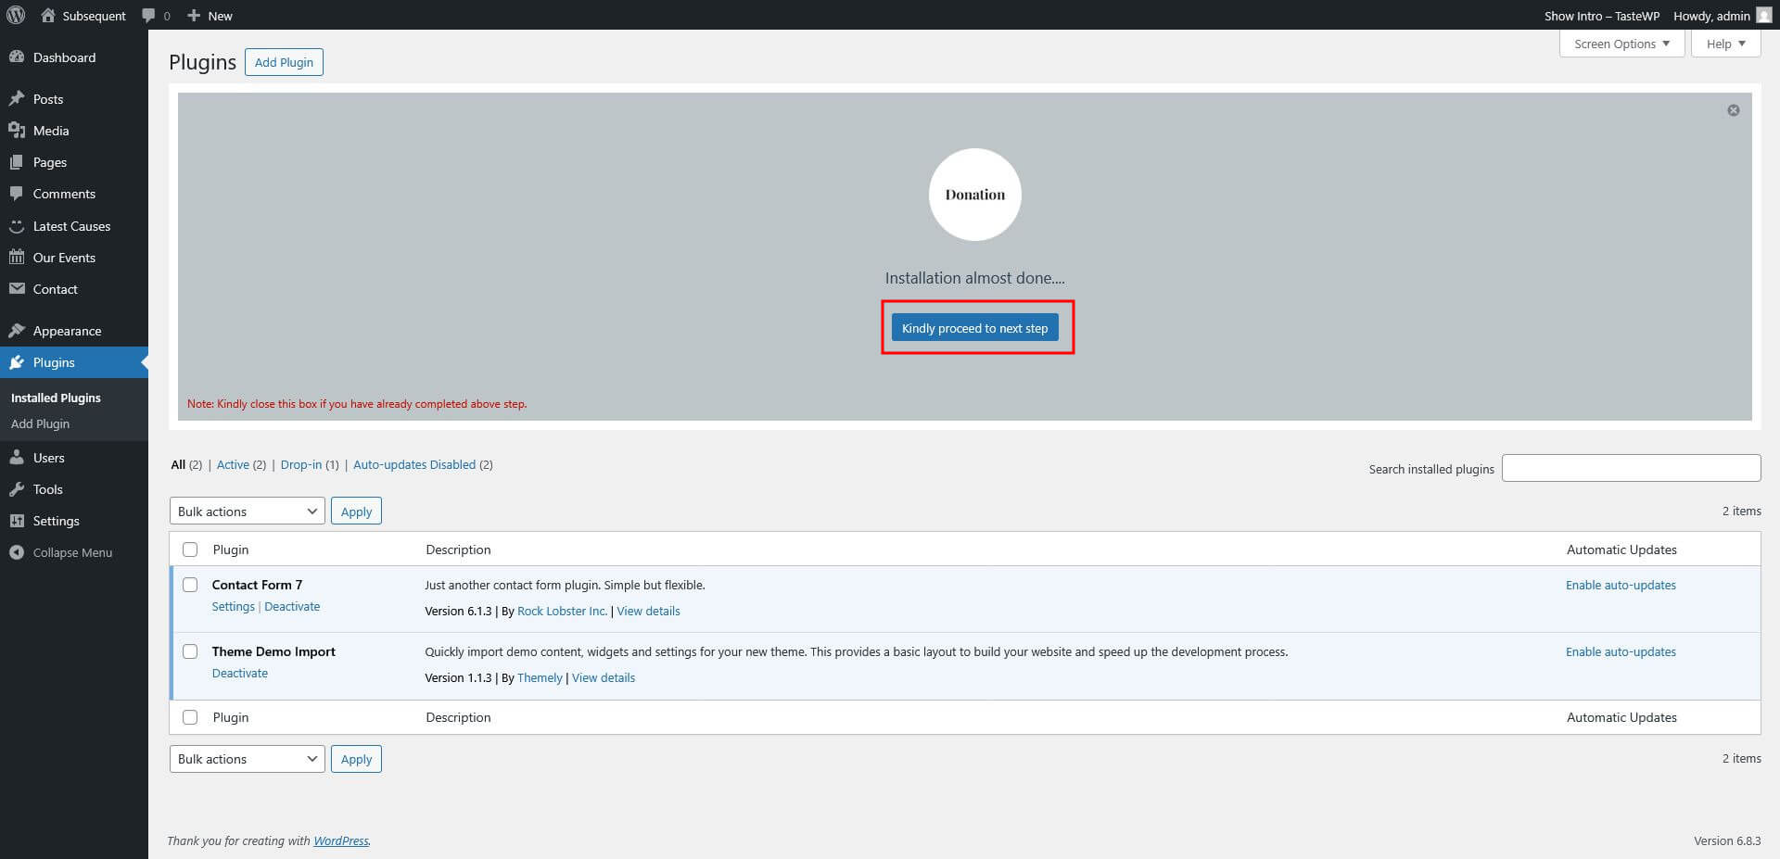Tick the Theme Demo Import checkbox
Viewport: 1780px width, 859px height.
pos(190,651)
